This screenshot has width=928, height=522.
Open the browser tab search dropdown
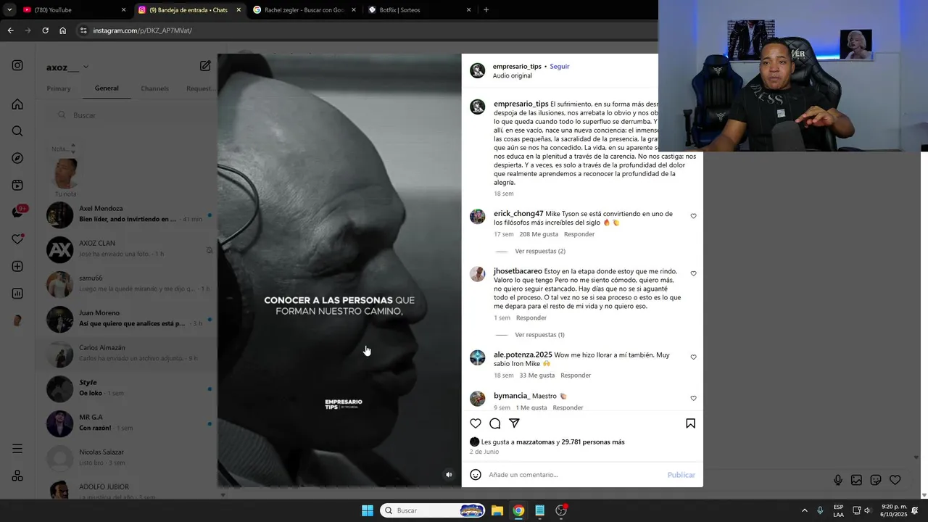(x=9, y=10)
